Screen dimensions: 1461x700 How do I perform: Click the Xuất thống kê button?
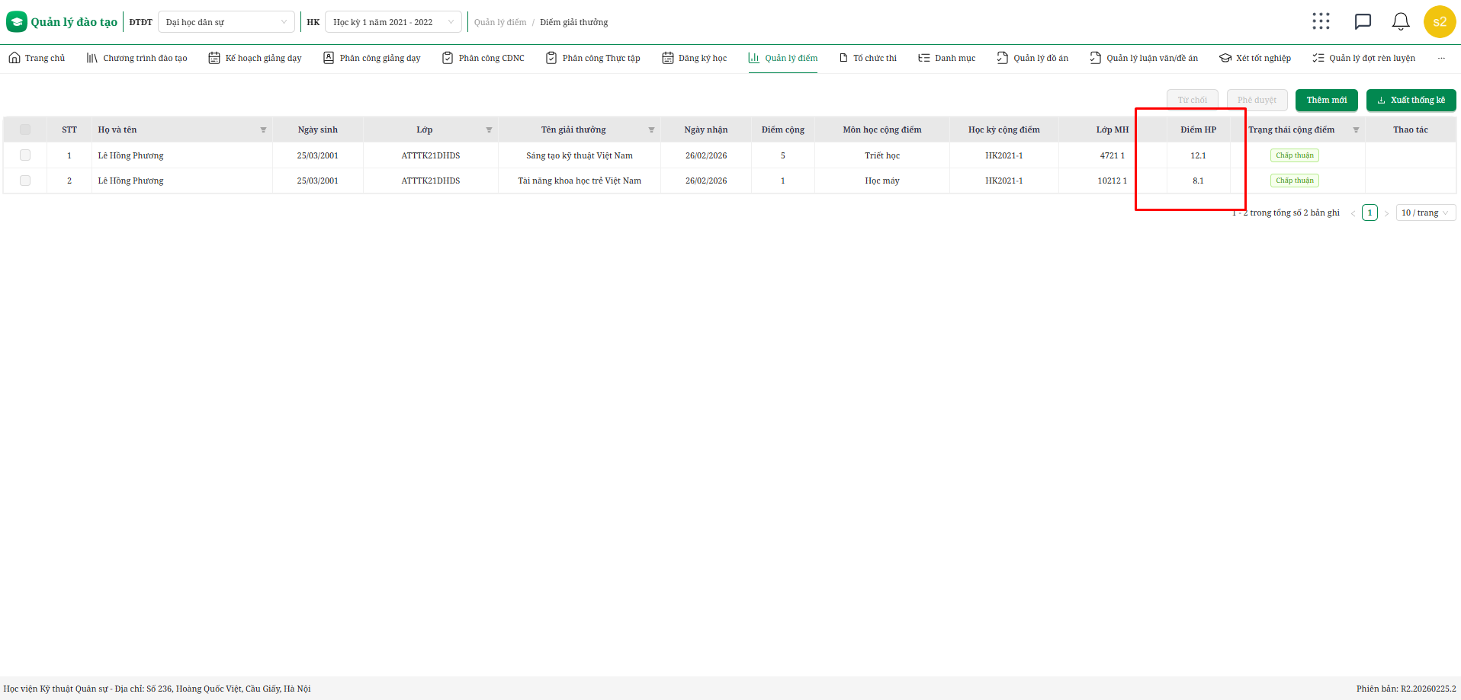pyautogui.click(x=1411, y=101)
